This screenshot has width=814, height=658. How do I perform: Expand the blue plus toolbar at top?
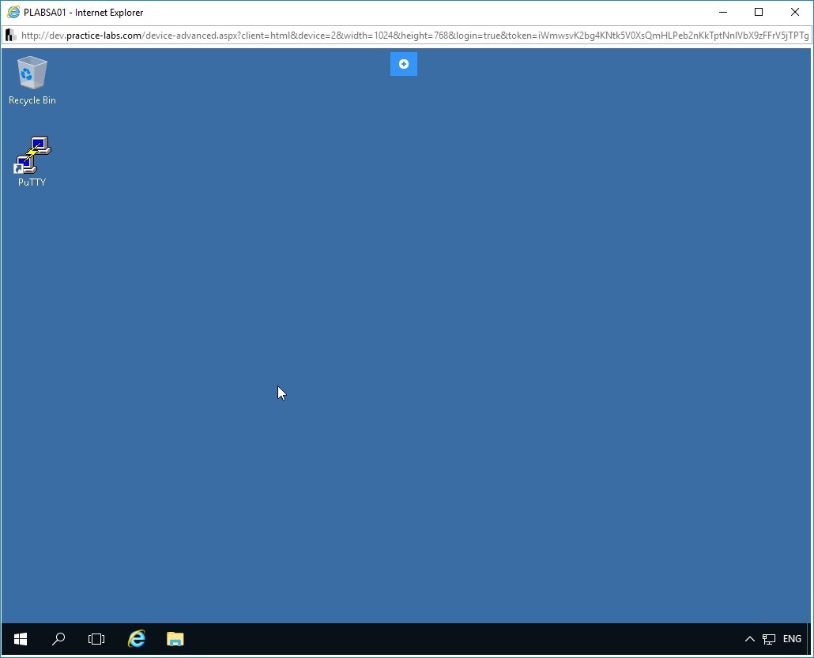404,64
